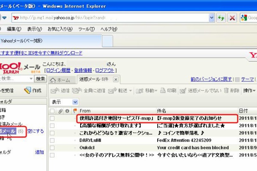Click the flag column header icon
Image resolution: width=257 pixels, height=171 pixels.
[75, 111]
